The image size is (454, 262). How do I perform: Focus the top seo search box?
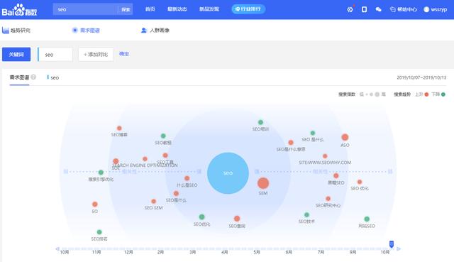pos(86,9)
